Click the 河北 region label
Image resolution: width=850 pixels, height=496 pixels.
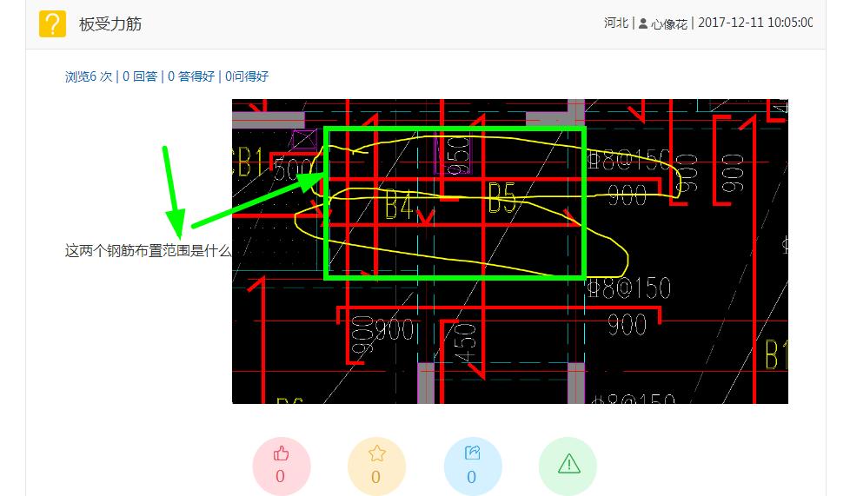coord(616,23)
